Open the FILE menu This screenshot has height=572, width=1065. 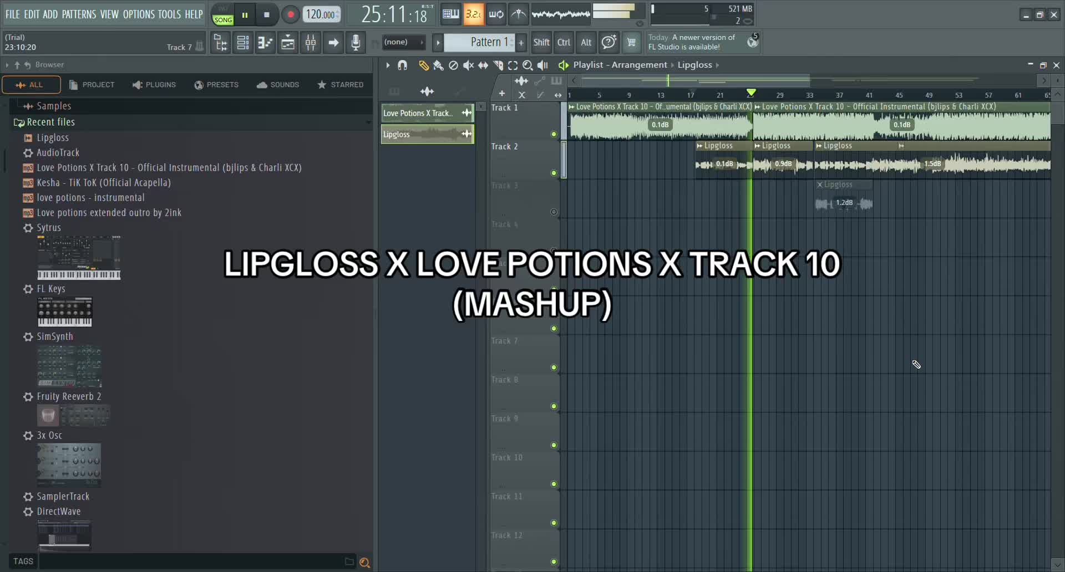pyautogui.click(x=12, y=14)
